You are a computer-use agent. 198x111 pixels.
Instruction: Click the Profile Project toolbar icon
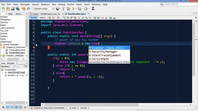pos(86,9)
